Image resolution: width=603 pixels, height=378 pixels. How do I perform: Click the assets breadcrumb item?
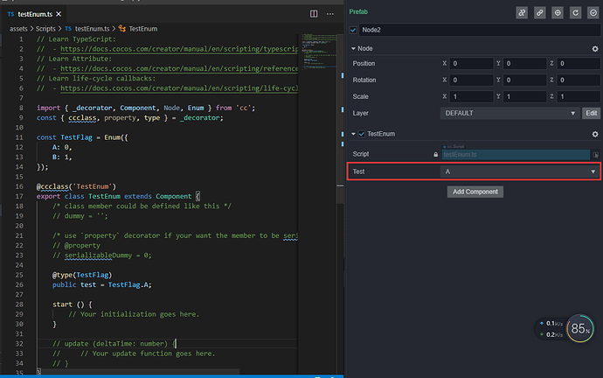point(18,29)
